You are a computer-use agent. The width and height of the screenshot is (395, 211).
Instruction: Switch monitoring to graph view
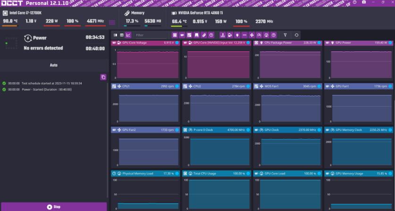point(128,35)
